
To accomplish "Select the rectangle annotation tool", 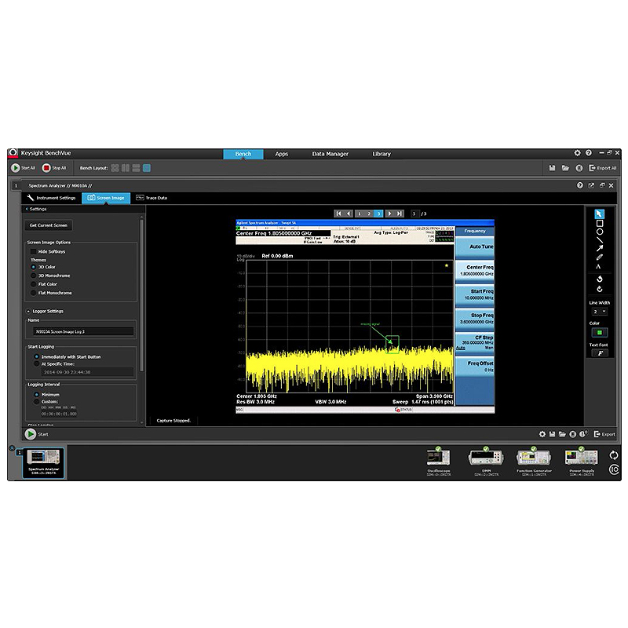I will 599,224.
